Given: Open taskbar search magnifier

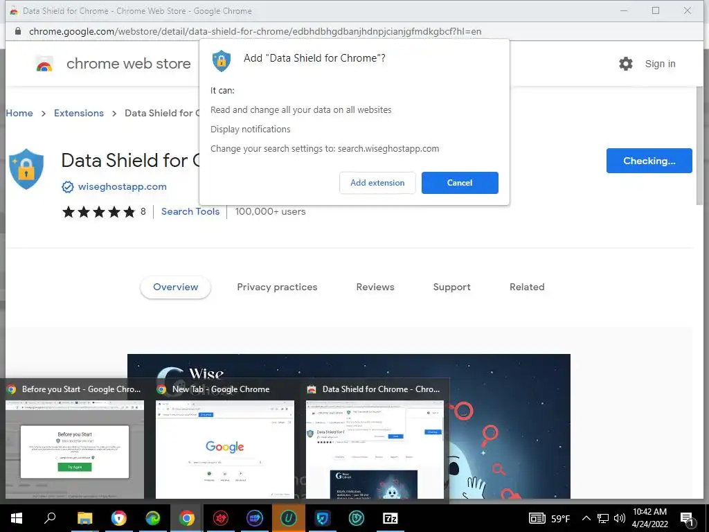Looking at the screenshot, I should 50,518.
